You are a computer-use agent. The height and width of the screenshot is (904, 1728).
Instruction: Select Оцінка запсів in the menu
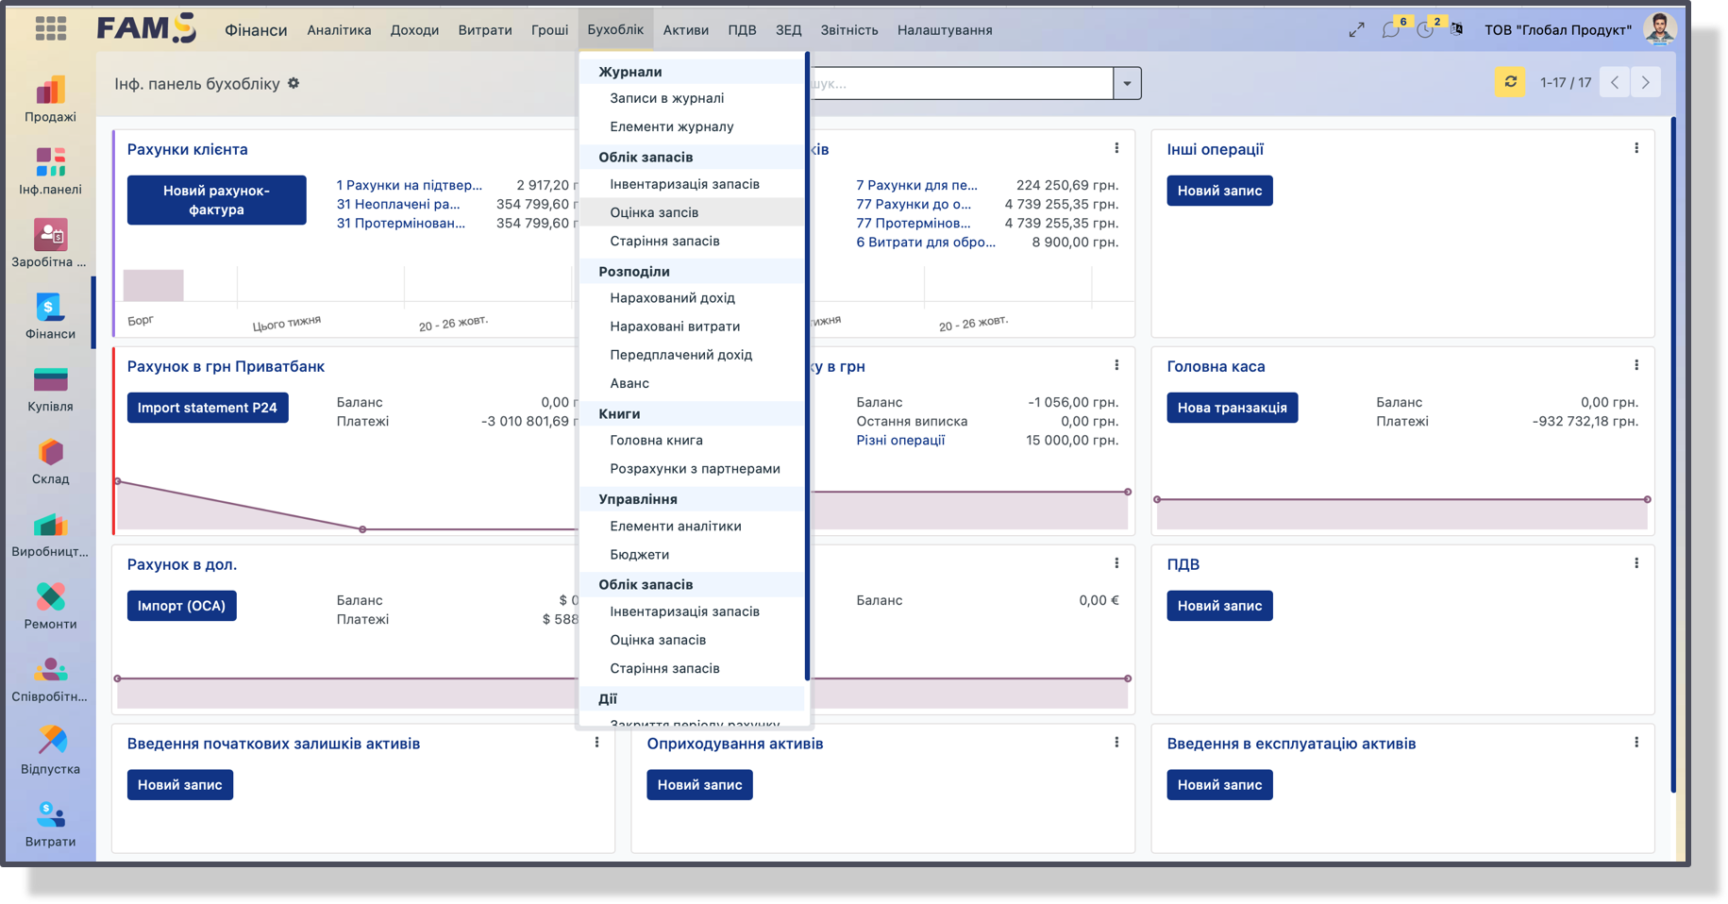654,212
